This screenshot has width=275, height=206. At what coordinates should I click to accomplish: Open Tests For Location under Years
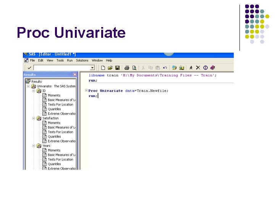pos(58,159)
